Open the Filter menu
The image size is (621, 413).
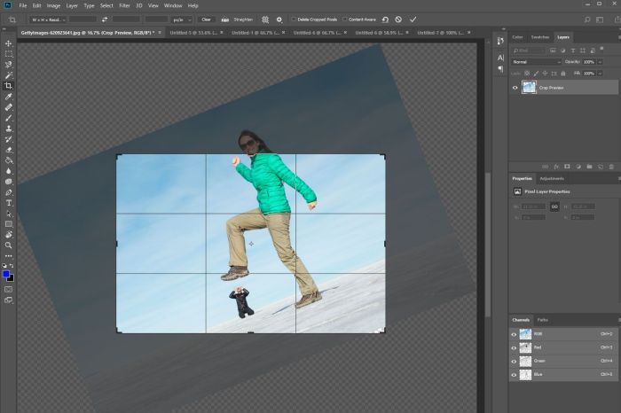[x=124, y=5]
